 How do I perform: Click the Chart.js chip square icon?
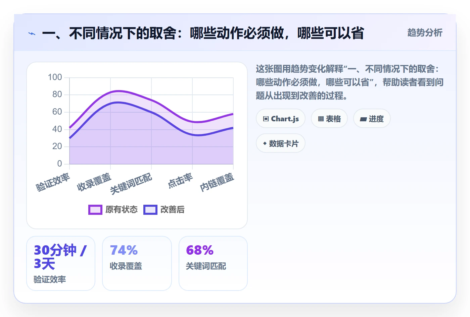point(266,119)
